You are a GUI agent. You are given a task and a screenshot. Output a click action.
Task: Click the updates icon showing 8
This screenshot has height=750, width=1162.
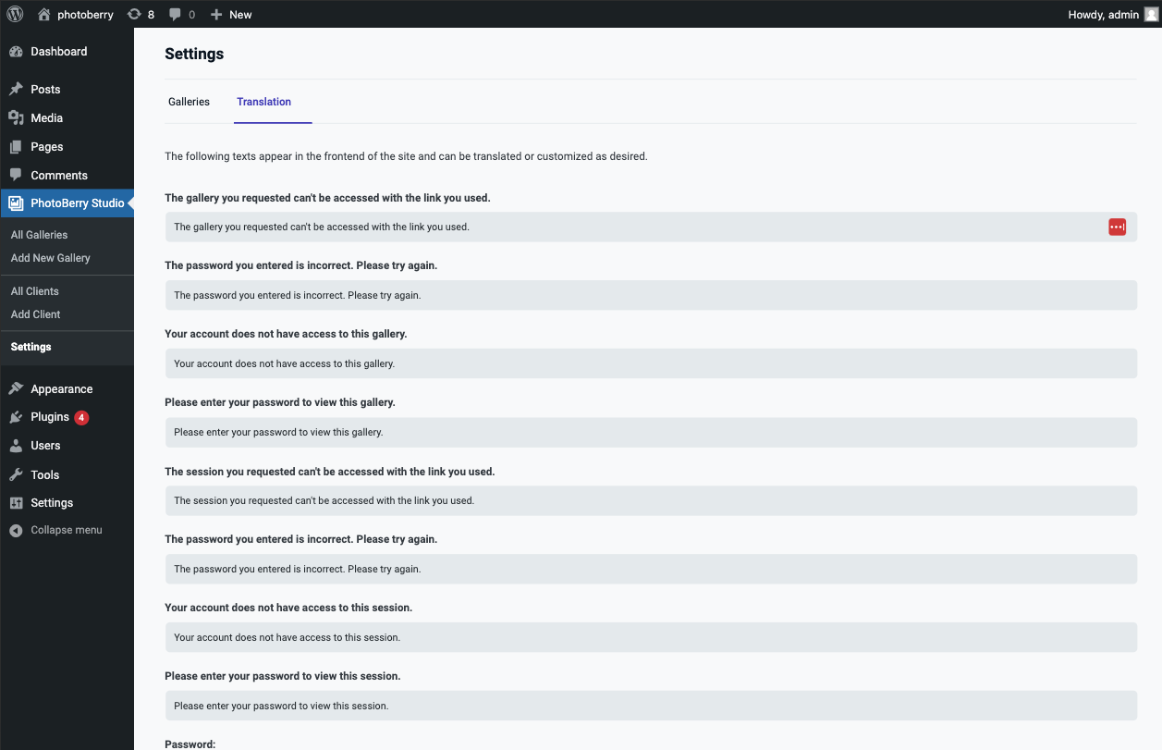[x=135, y=14]
